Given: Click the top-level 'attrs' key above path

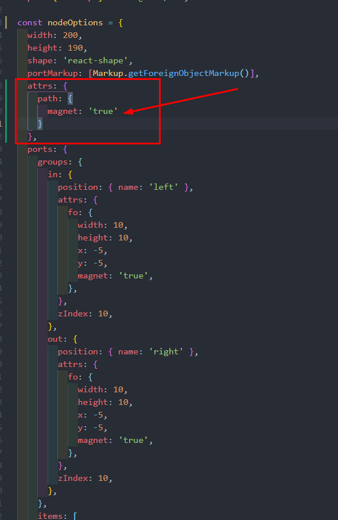Looking at the screenshot, I should [x=40, y=86].
